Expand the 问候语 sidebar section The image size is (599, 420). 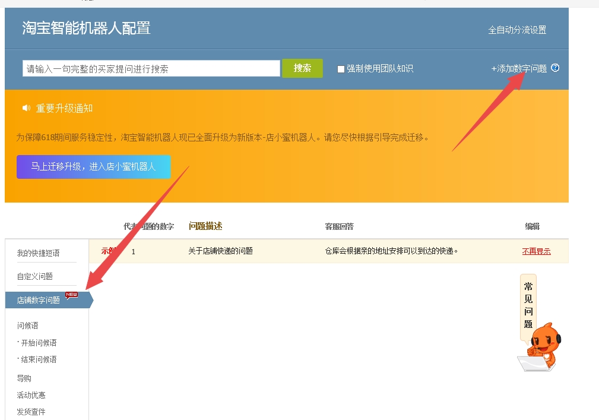28,326
